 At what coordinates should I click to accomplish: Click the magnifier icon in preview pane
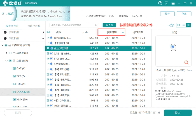pyautogui.click(x=186, y=62)
